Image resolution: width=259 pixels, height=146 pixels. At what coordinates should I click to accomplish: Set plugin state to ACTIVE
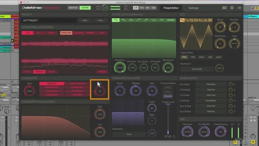coord(85,8)
